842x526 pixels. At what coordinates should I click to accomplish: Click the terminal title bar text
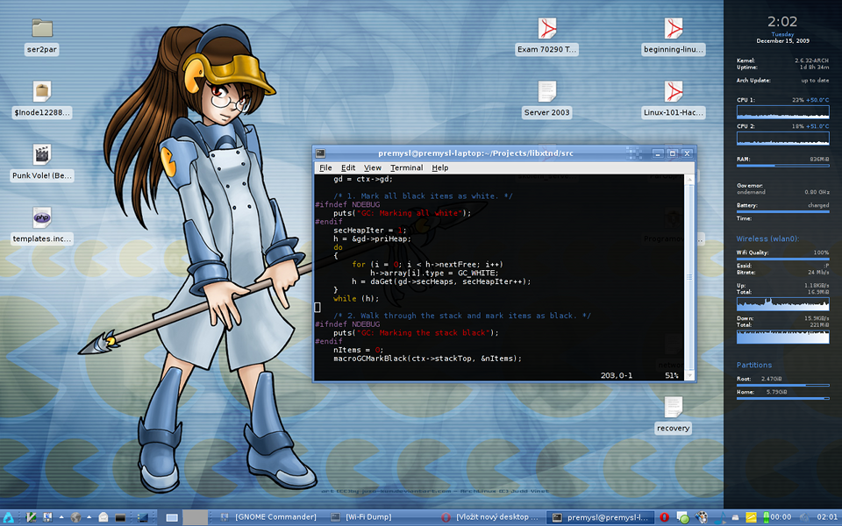point(475,153)
